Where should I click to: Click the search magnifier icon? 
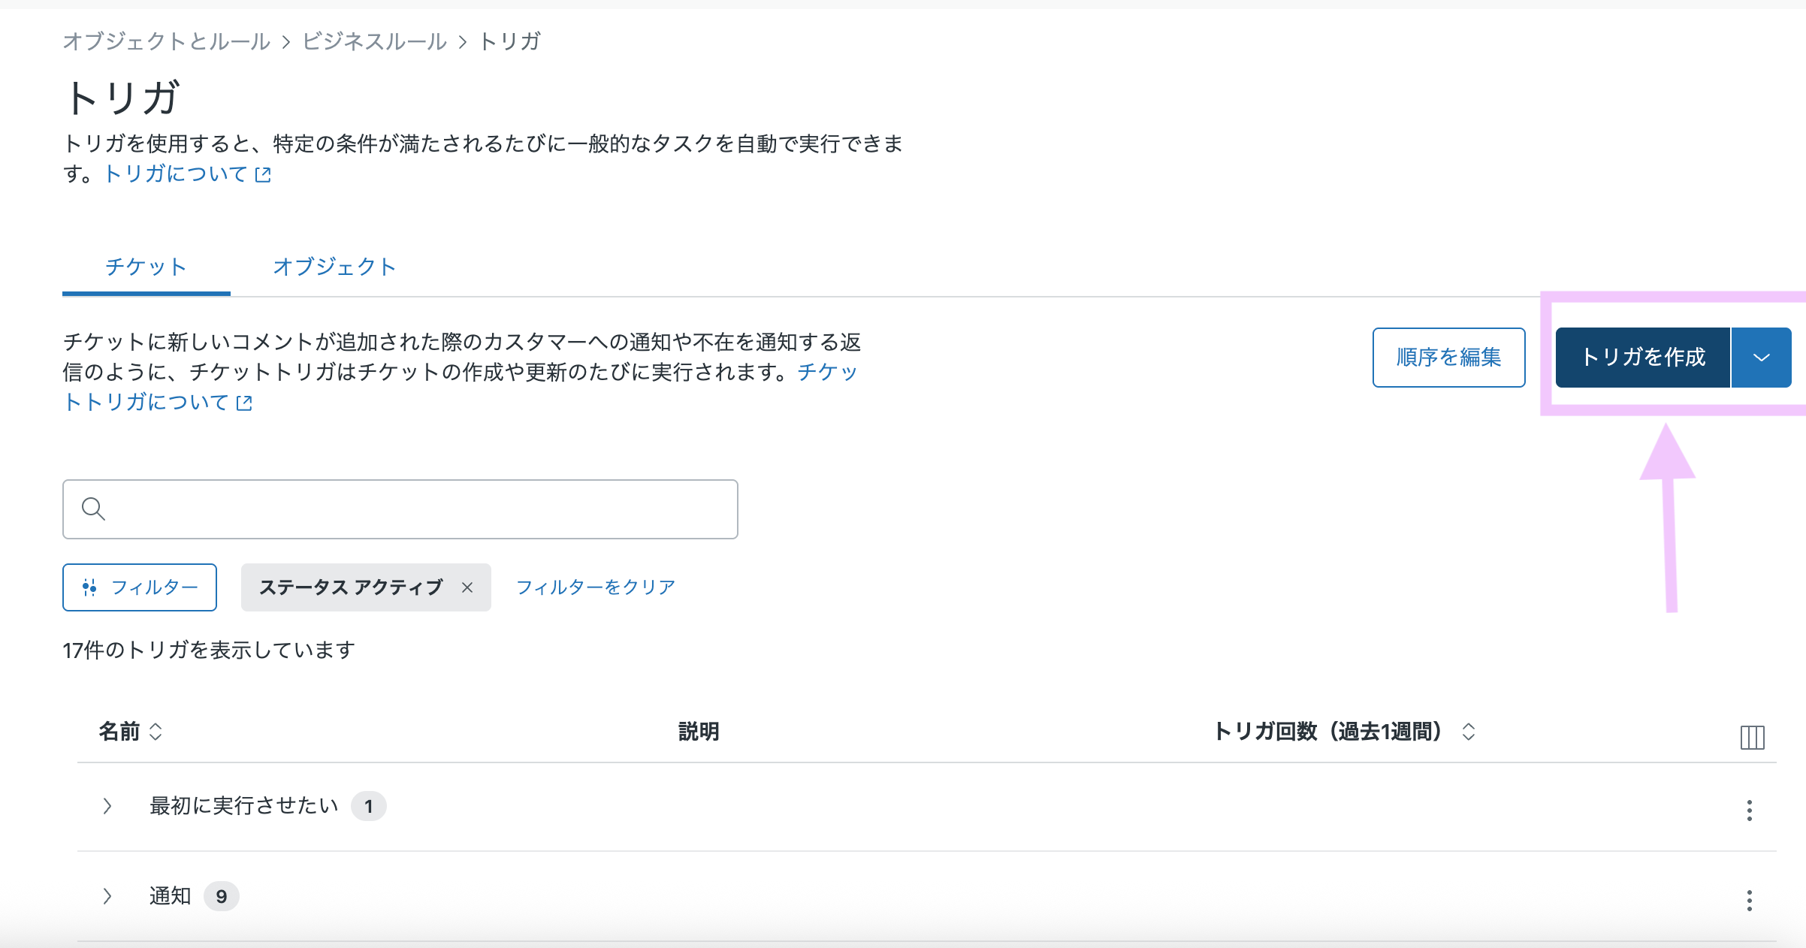93,509
